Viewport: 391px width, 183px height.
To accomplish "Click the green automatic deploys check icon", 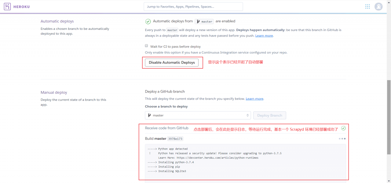I will (x=148, y=21).
